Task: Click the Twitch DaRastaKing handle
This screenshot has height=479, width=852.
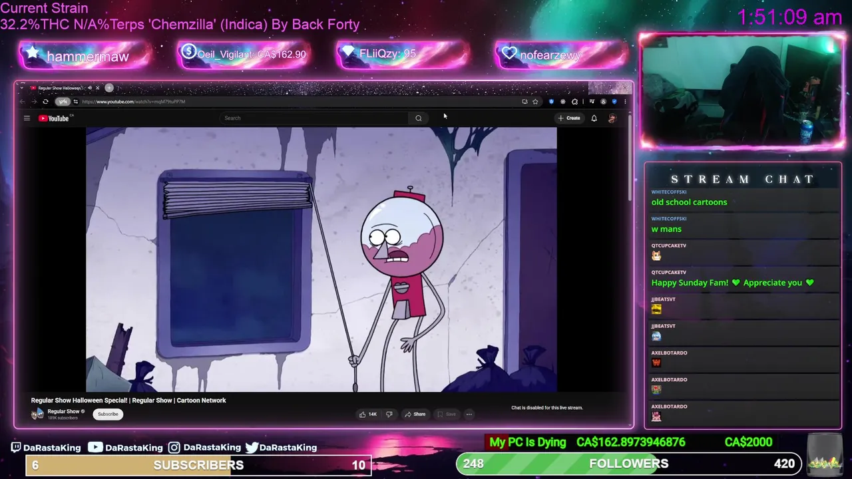Action: pos(46,447)
